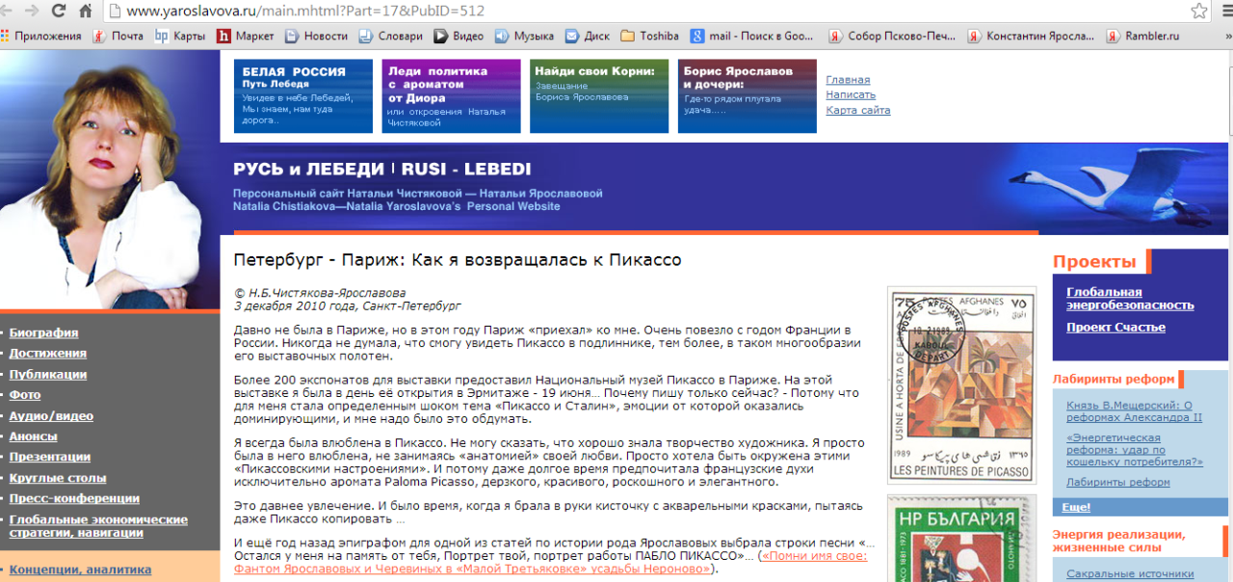Open the Карта сайта link
Viewport: 1233px width, 582px height.
click(858, 110)
